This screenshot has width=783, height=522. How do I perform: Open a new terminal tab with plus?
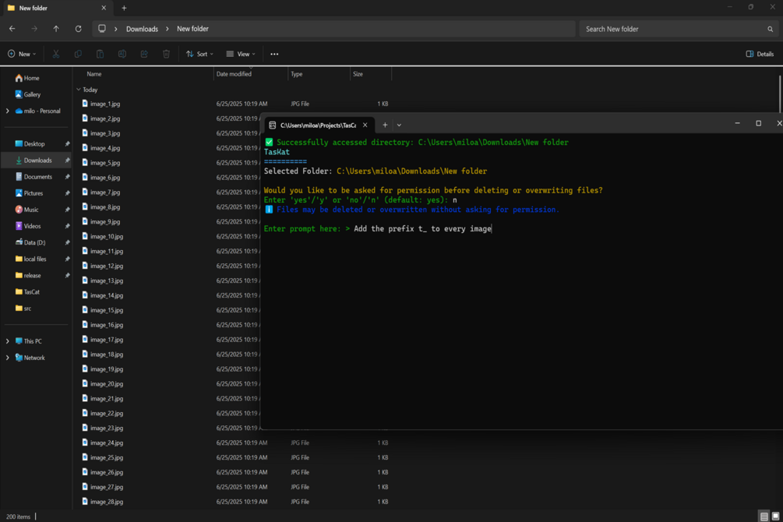385,125
